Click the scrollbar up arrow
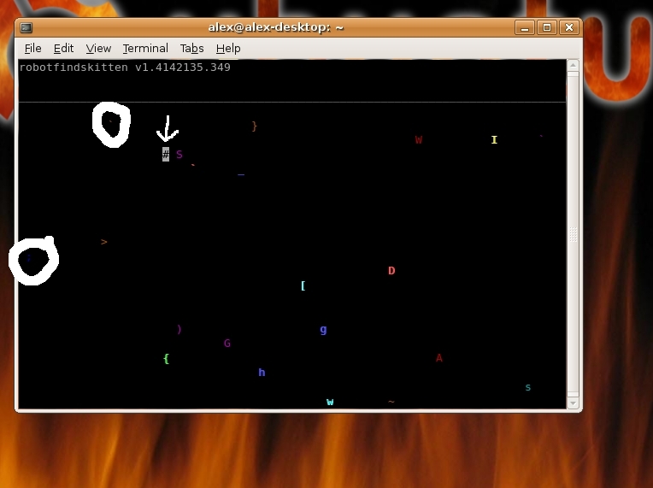 point(573,65)
